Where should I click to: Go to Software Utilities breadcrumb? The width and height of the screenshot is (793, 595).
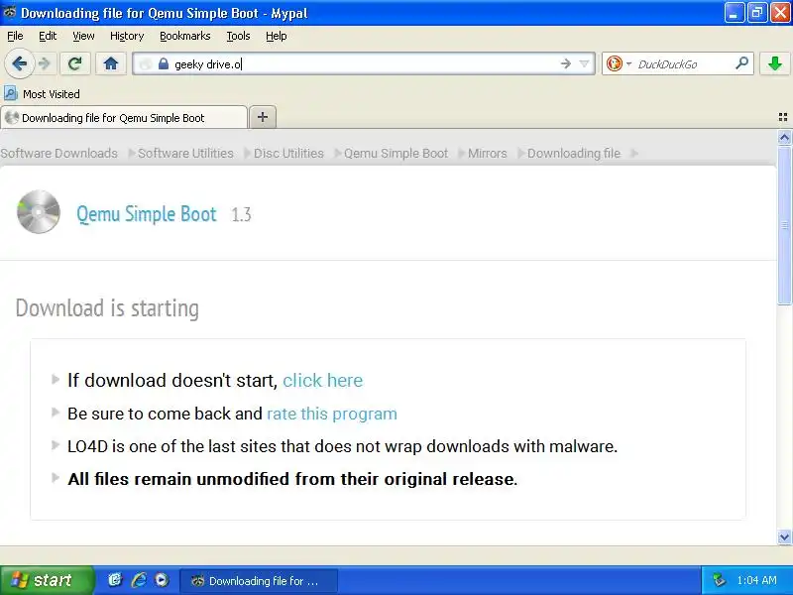185,154
